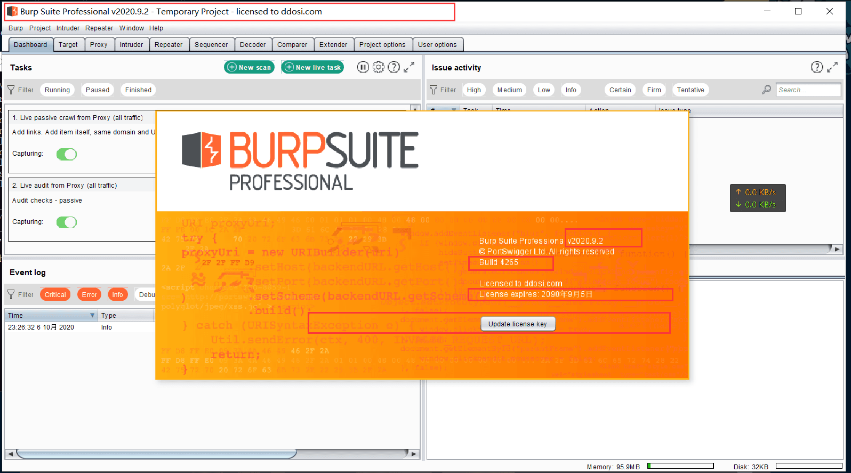This screenshot has height=473, width=851.
Task: Disable capturing for live audit task
Action: click(x=67, y=222)
